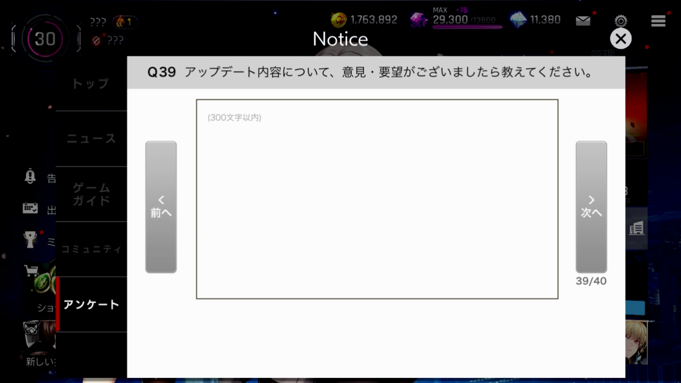Select the コミュニティ tab
681x383 pixels.
[91, 249]
